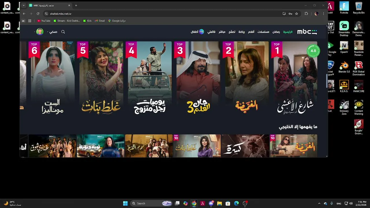
Task: Open the كسرة thumbnail
Action: 245,146
